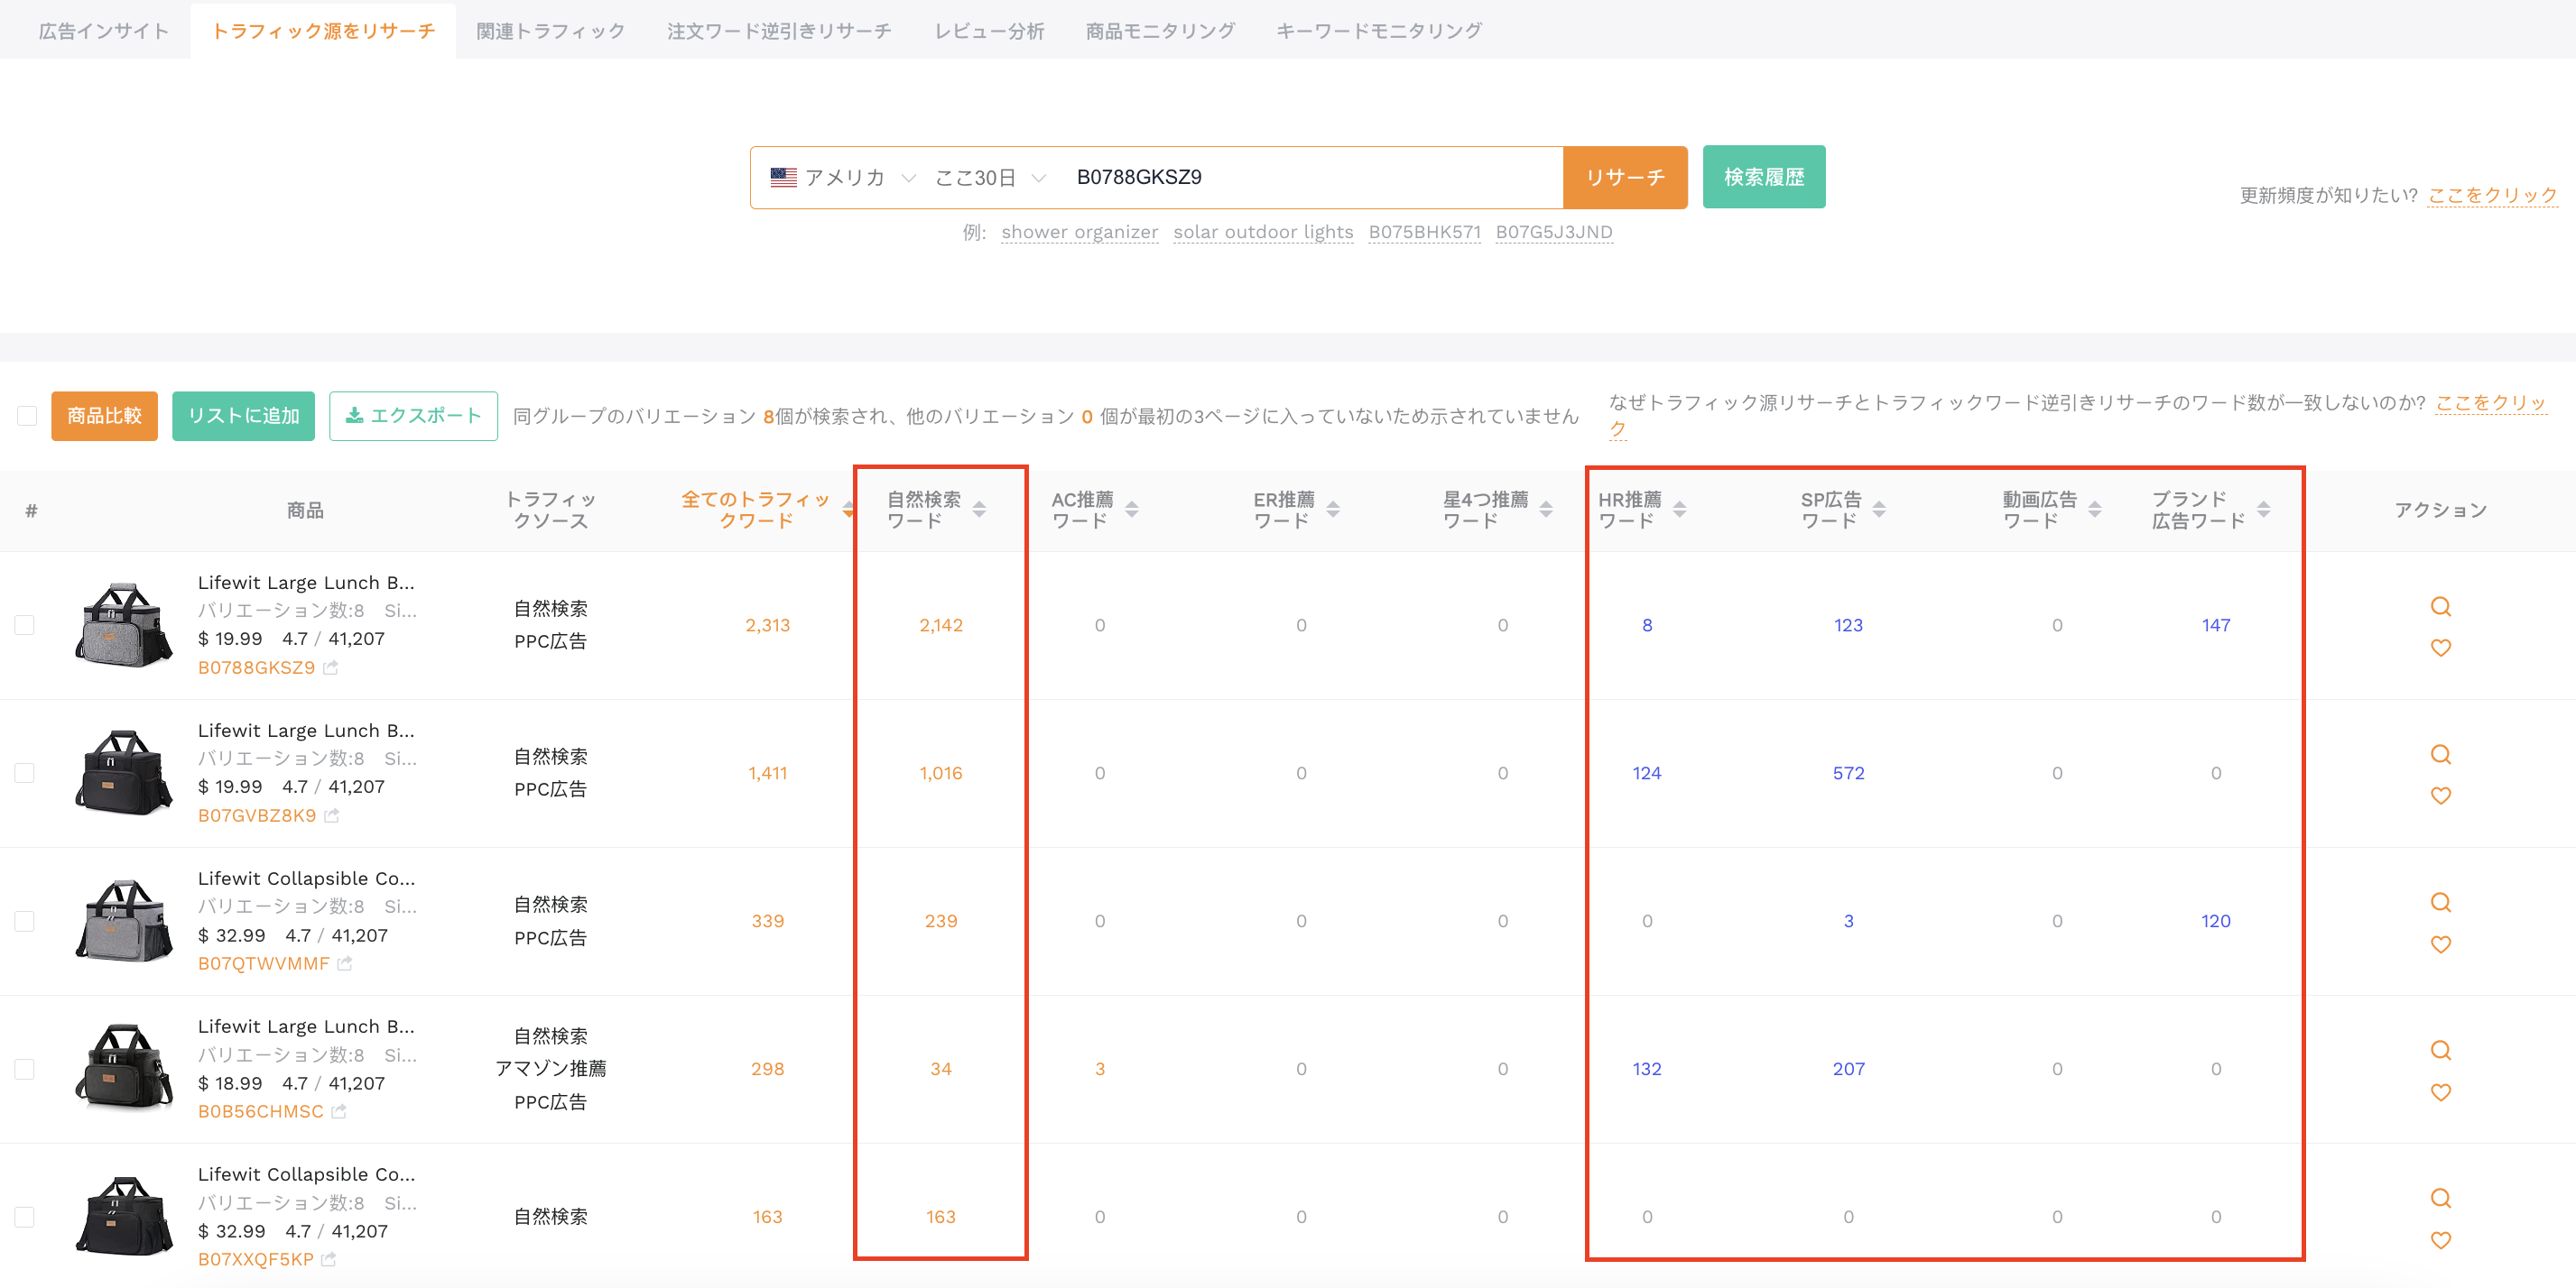The height and width of the screenshot is (1288, 2576).
Task: Click the ASIN search input field
Action: click(1311, 177)
